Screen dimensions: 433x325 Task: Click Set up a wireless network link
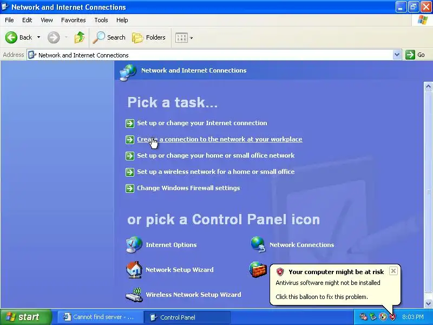215,172
